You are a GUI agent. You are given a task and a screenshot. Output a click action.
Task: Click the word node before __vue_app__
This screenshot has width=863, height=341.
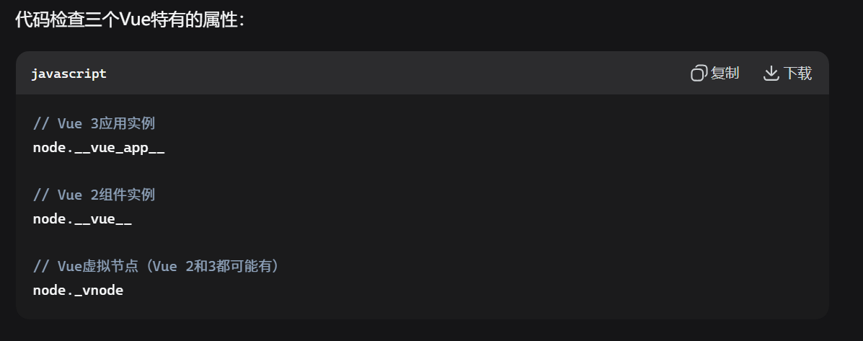pos(49,148)
